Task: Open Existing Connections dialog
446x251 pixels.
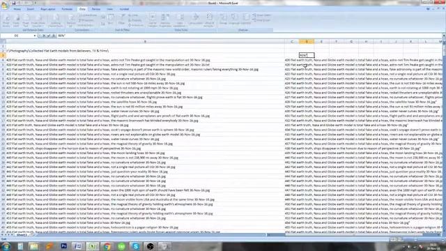Action: click(56, 21)
